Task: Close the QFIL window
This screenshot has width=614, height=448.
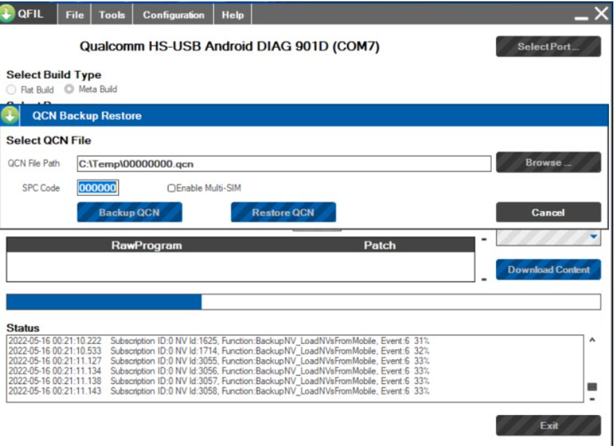Action: pyautogui.click(x=601, y=14)
